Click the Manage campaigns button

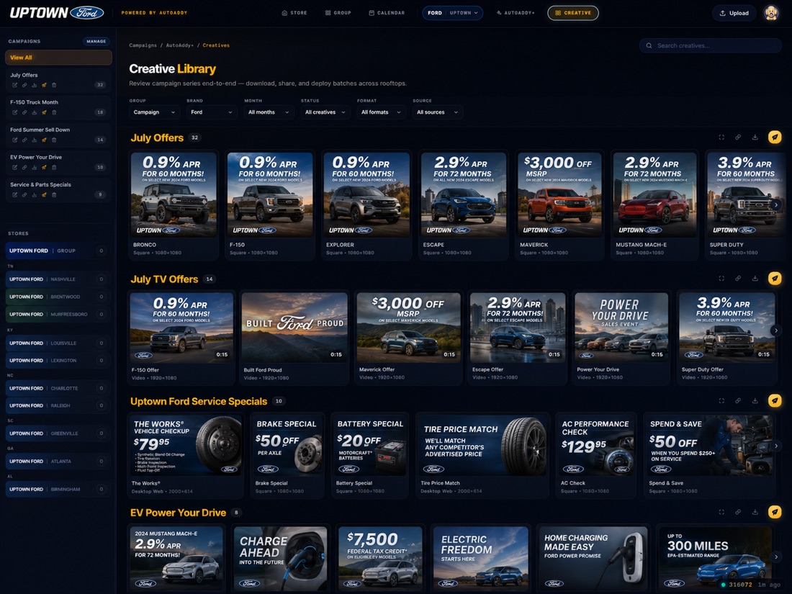(96, 42)
